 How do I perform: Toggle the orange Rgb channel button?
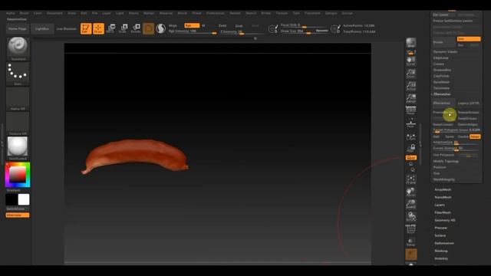[192, 25]
